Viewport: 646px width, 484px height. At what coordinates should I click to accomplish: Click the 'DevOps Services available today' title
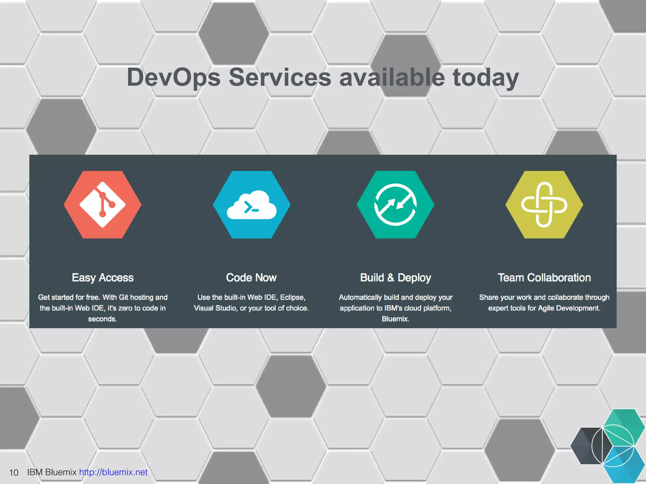pos(323,78)
